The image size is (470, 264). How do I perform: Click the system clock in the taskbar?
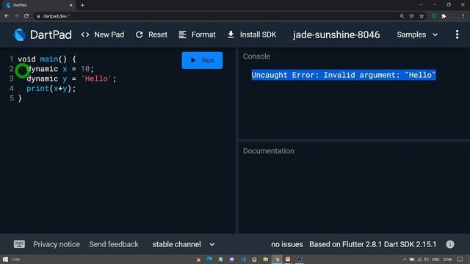447,260
